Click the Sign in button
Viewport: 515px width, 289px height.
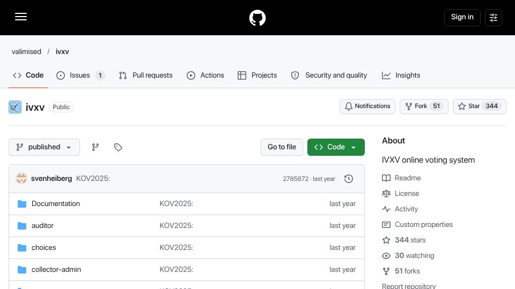(x=462, y=17)
